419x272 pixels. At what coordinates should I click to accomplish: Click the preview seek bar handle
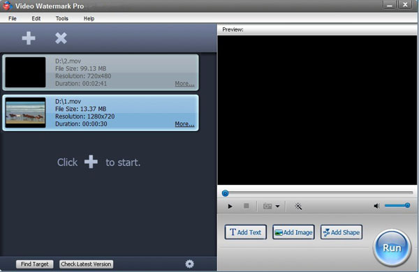coord(226,193)
